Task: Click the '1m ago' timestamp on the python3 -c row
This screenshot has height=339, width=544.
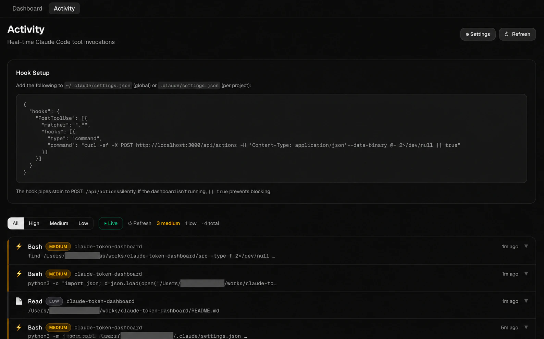Action: click(x=510, y=274)
